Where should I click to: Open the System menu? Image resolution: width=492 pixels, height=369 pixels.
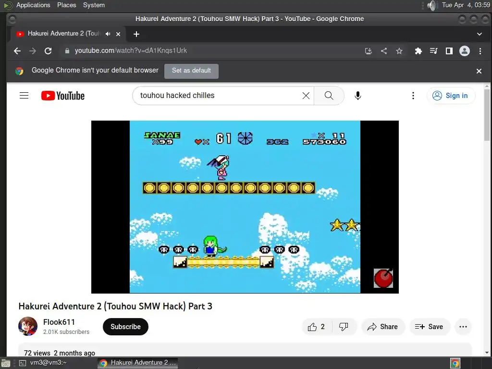pyautogui.click(x=94, y=5)
